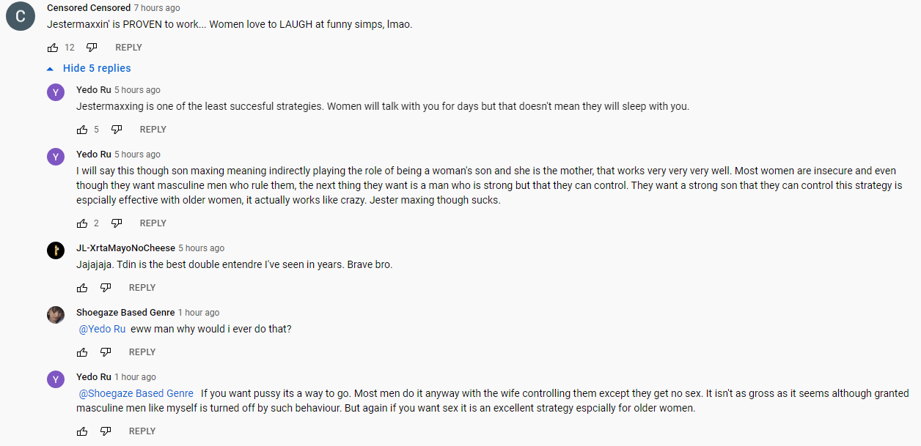Click the '7 hours ago' timestamp
921x446 pixels.
click(x=157, y=8)
